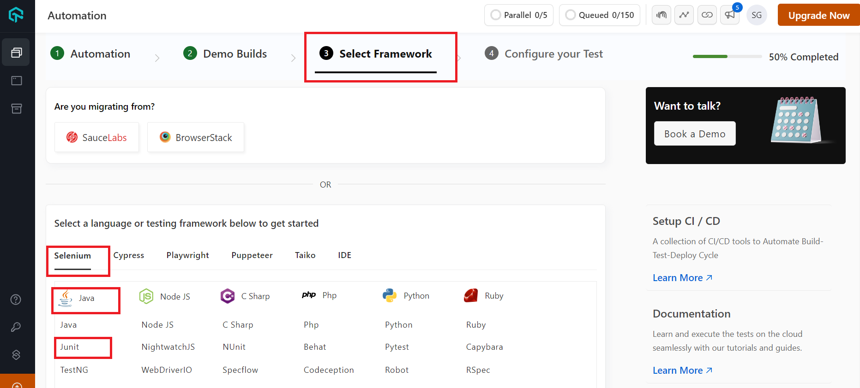Viewport: 860px width, 388px height.
Task: Open the Builds panel in the sidebar
Action: coord(16,52)
